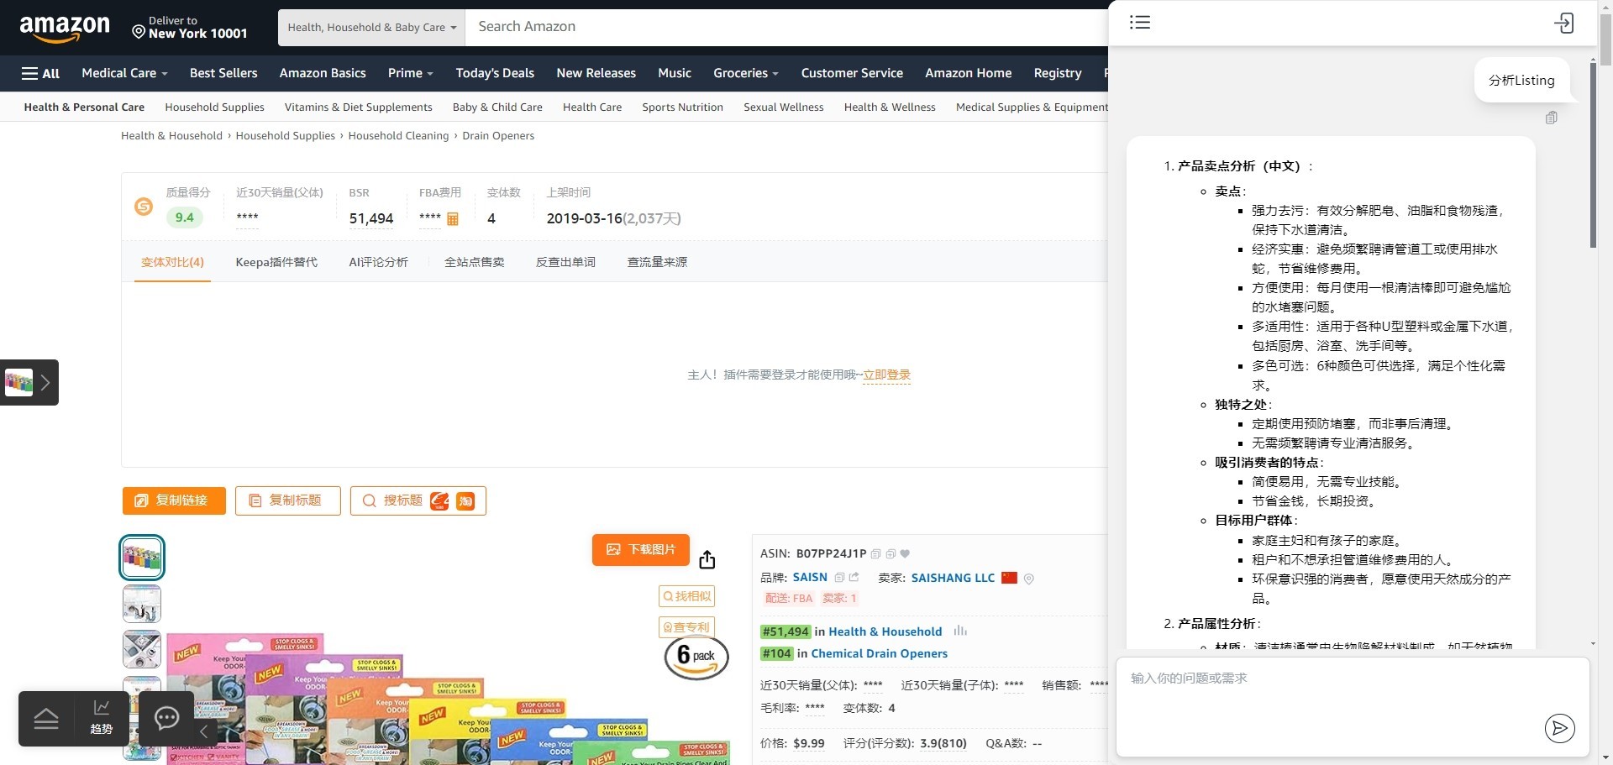The width and height of the screenshot is (1613, 765).
Task: Click the share icon beside 下载图片
Action: 707,559
